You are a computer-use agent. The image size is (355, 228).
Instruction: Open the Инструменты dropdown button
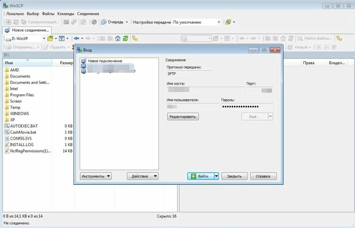coord(96,176)
